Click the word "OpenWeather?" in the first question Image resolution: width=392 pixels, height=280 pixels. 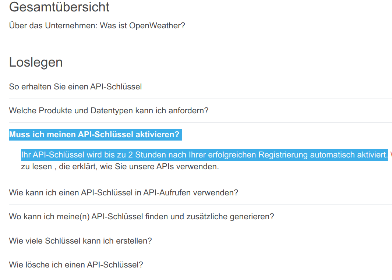(157, 26)
